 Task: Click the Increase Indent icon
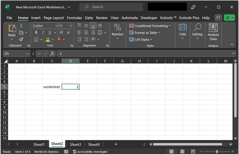point(86,39)
